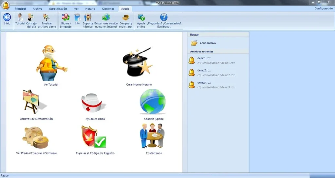Click Mostrar archivos demo icon
335x178 pixels.
(x=47, y=18)
